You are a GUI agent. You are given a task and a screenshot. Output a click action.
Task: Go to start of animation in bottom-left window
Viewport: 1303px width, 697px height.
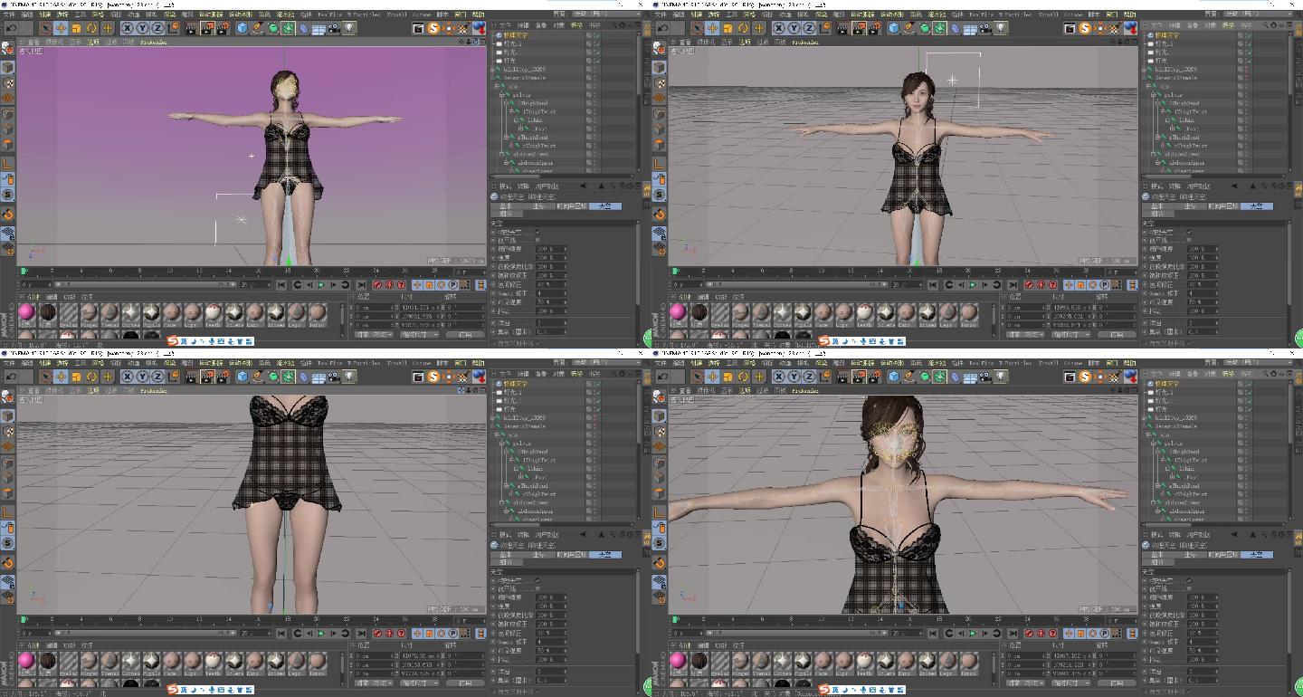tap(281, 634)
